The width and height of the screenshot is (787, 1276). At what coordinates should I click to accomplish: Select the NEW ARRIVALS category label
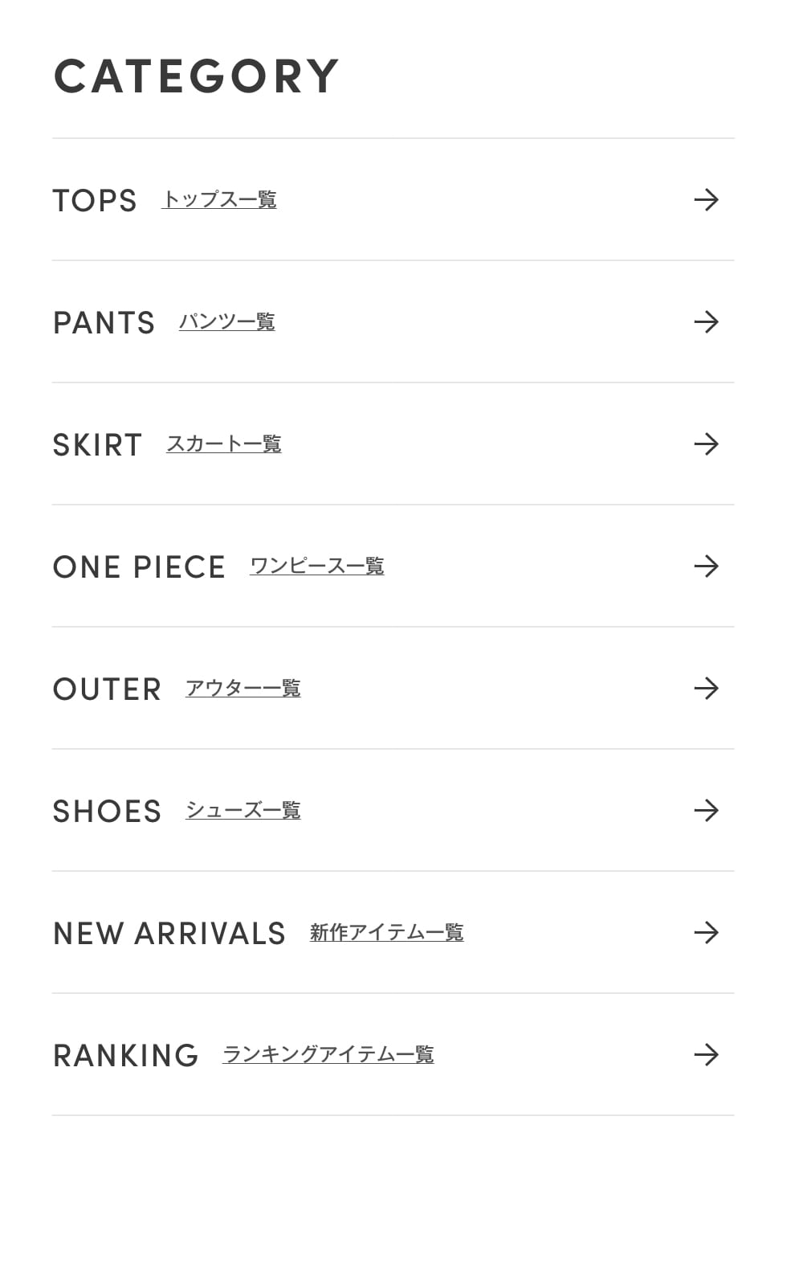169,934
